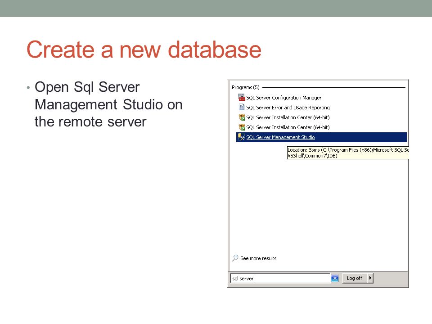Click the Open Sql Server Management Studio bullet text
This screenshot has width=432, height=324.
pos(108,104)
